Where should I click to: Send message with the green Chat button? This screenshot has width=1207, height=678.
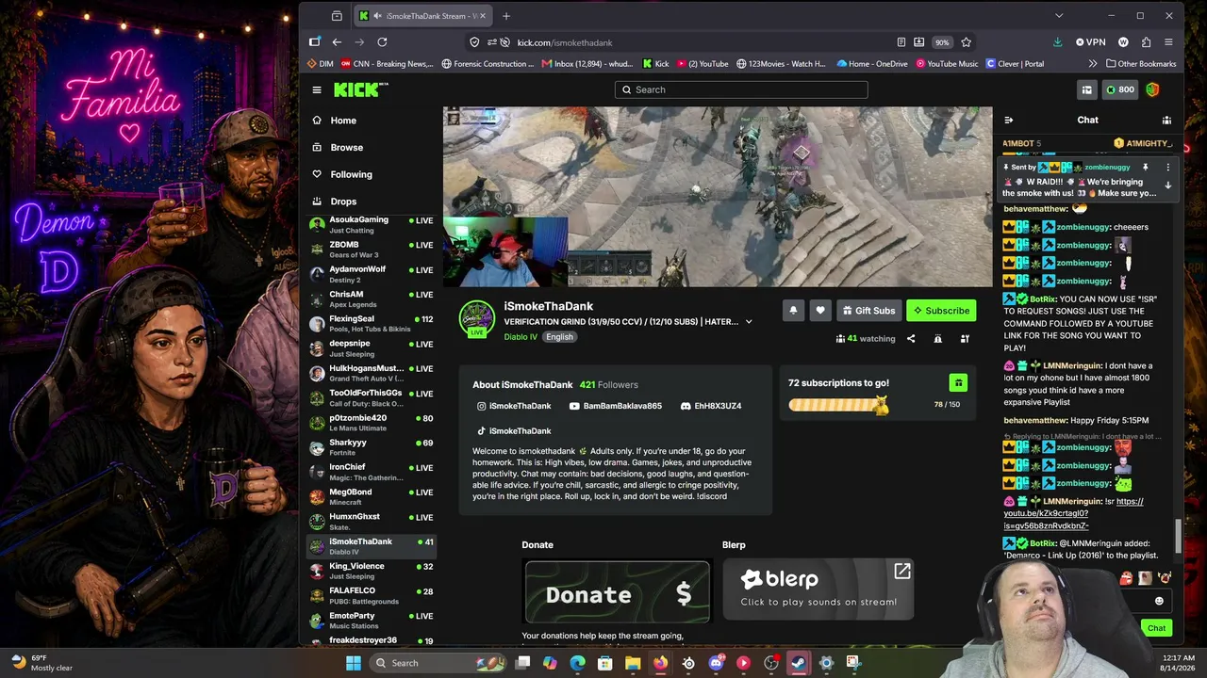1156,628
